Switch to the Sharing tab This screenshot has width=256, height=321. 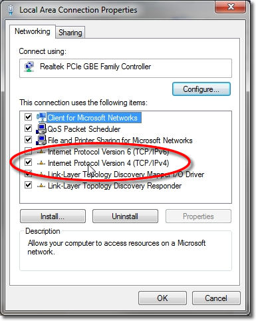[x=70, y=33]
